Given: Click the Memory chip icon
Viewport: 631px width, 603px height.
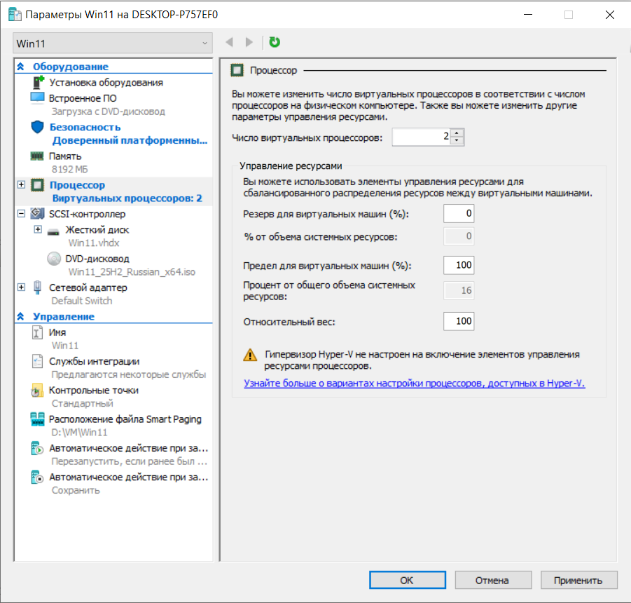Looking at the screenshot, I should click(x=37, y=156).
